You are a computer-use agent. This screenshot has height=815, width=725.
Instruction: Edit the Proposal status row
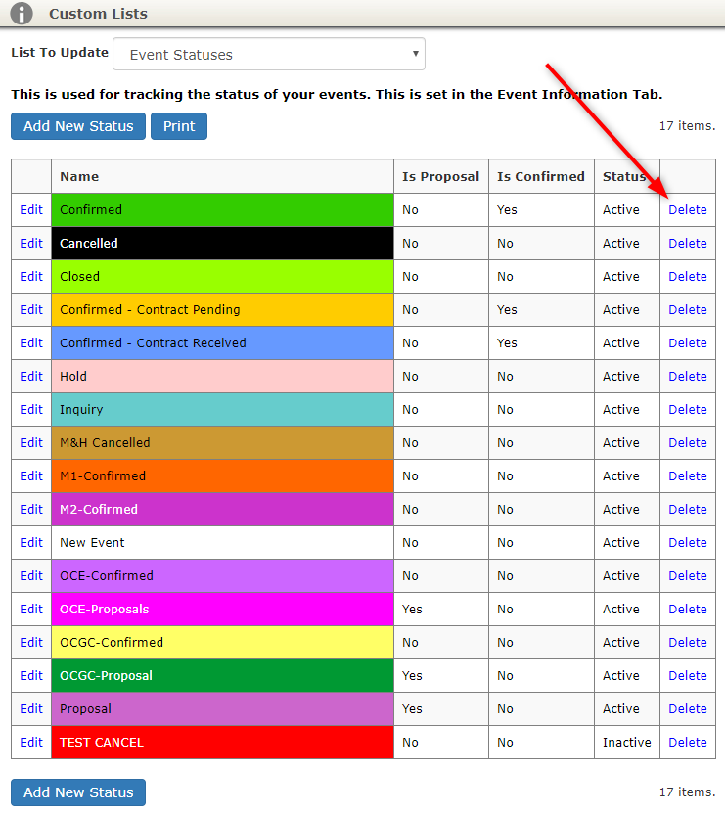tap(31, 709)
